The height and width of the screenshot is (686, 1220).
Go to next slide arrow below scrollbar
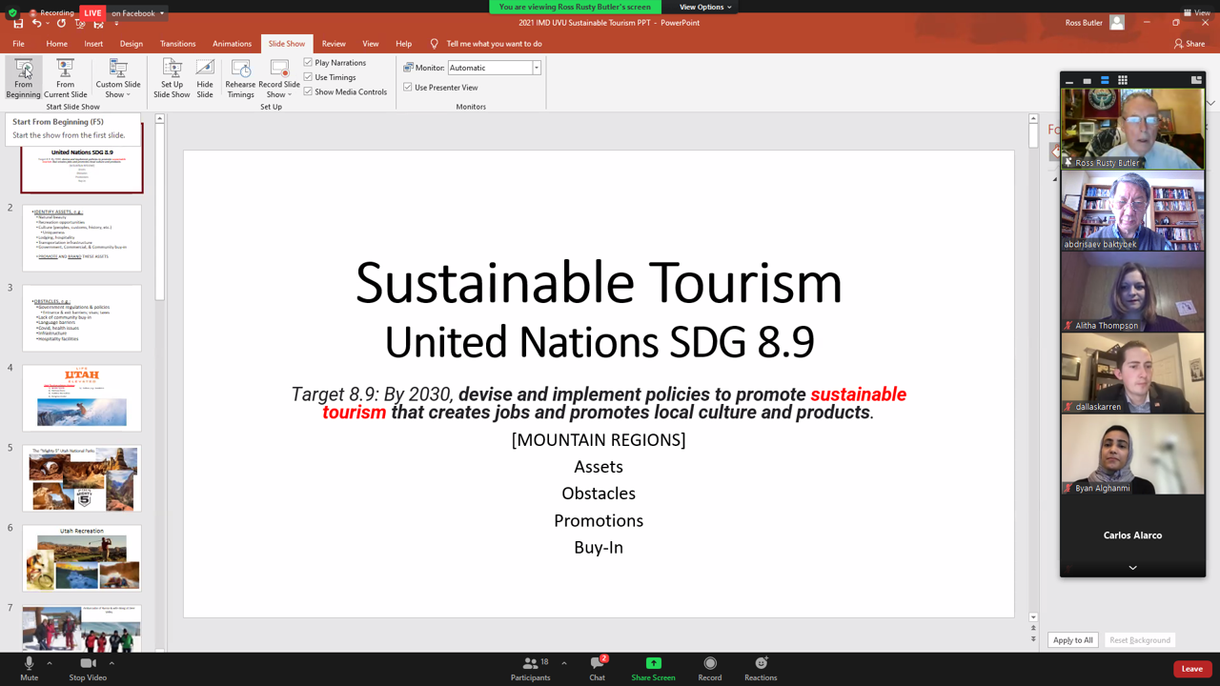tap(1033, 638)
